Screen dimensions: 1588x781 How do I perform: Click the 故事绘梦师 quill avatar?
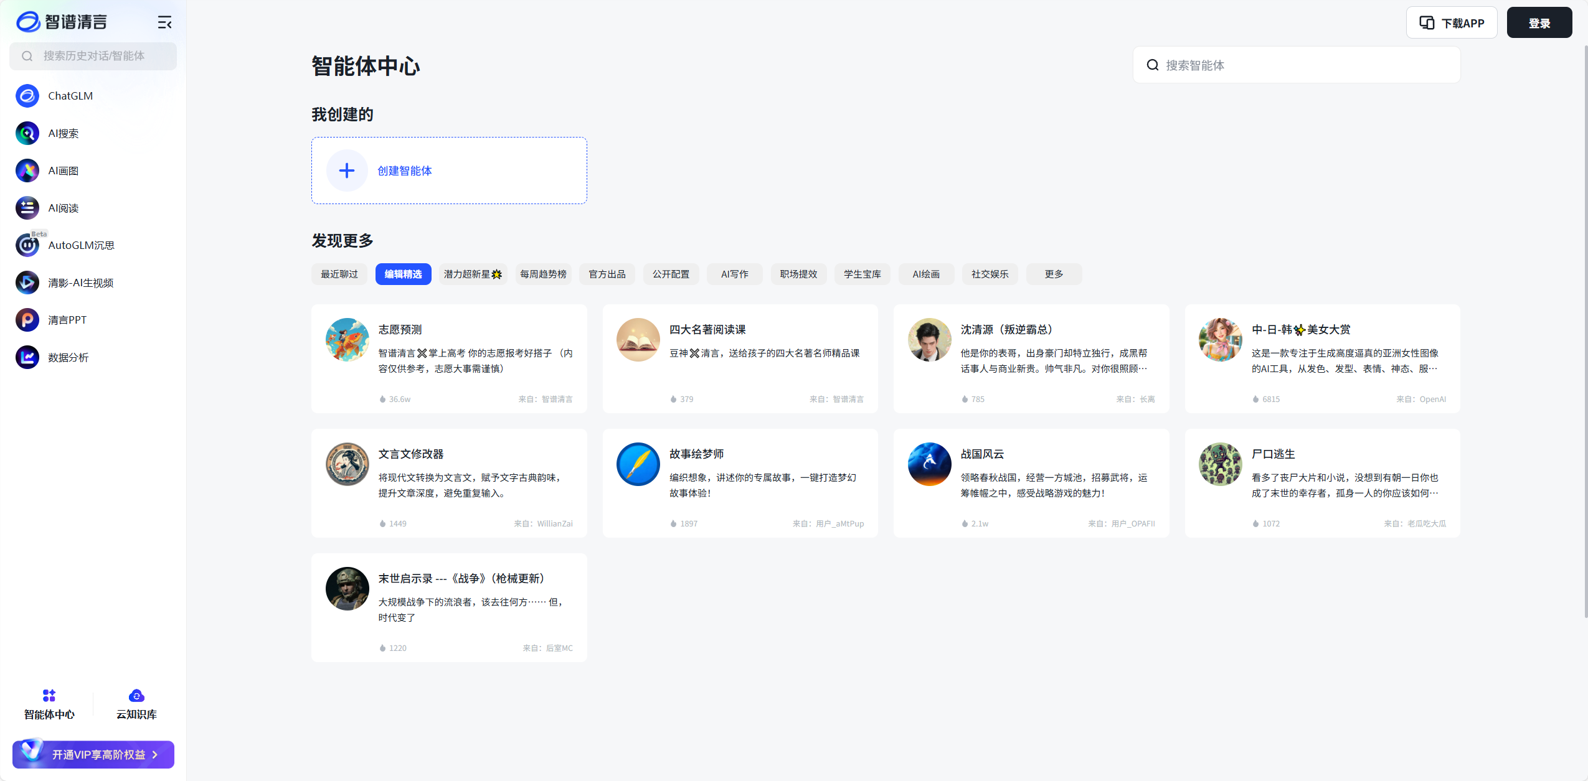[x=638, y=464]
